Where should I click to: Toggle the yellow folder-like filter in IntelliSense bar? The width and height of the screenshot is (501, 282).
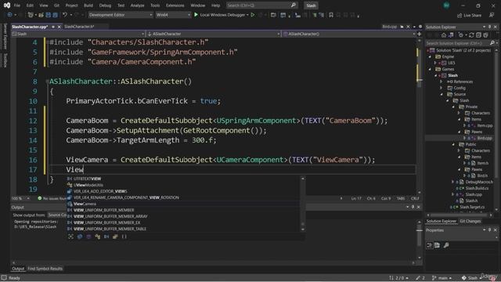tap(115, 237)
